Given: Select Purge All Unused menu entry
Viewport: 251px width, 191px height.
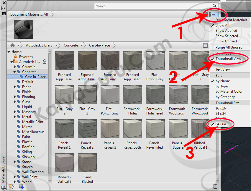Looking at the screenshot, I should [229, 47].
